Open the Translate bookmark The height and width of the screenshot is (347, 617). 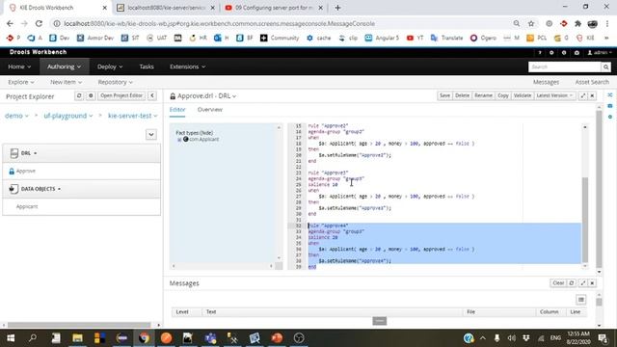click(x=446, y=38)
